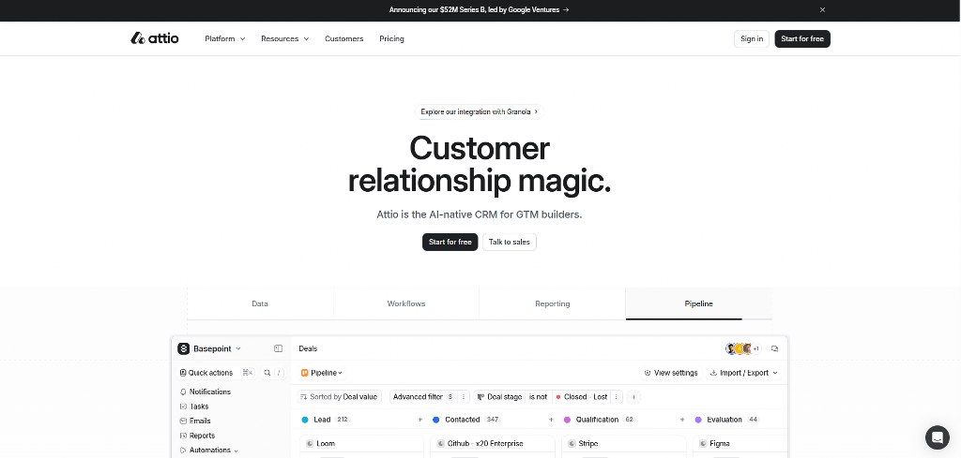961x458 pixels.
Task: Add a new filter with the plus icon
Action: point(633,397)
